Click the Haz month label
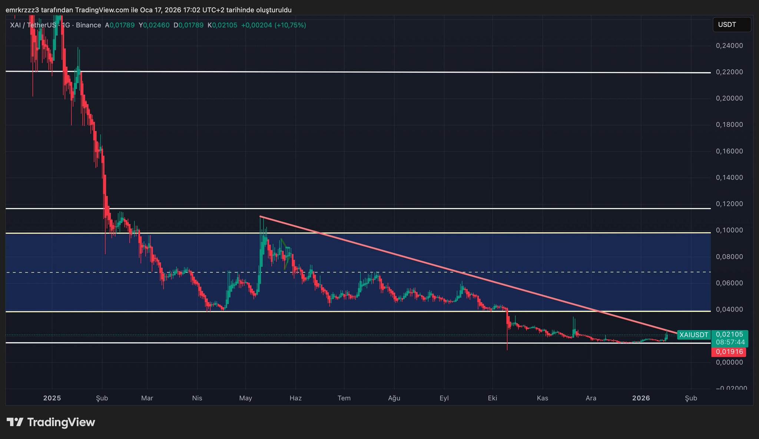Viewport: 759px width, 439px height. click(x=295, y=398)
